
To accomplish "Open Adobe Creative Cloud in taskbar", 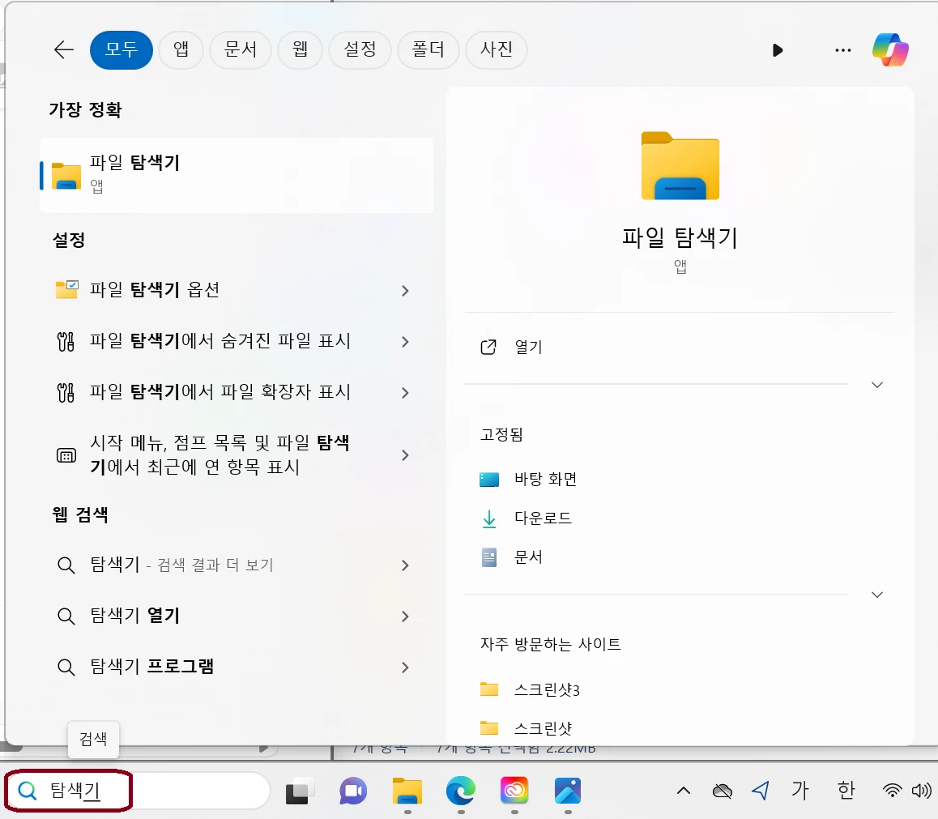I will 514,791.
